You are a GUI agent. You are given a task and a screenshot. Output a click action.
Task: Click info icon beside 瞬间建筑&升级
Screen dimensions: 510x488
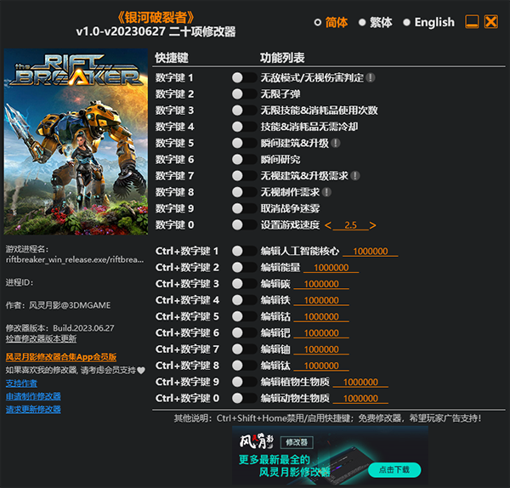pos(336,143)
